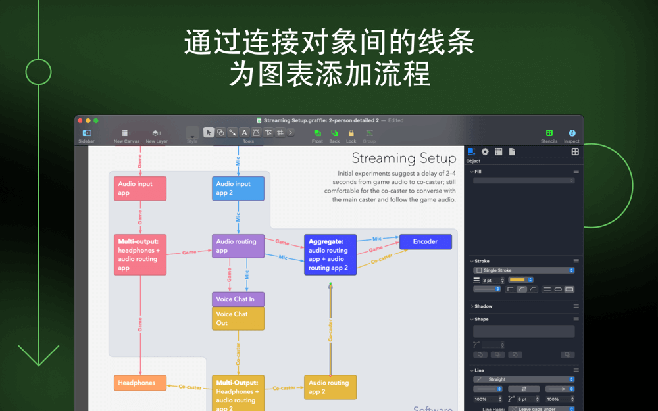Collapse the Line section
Image resolution: width=658 pixels, height=411 pixels.
coord(472,370)
